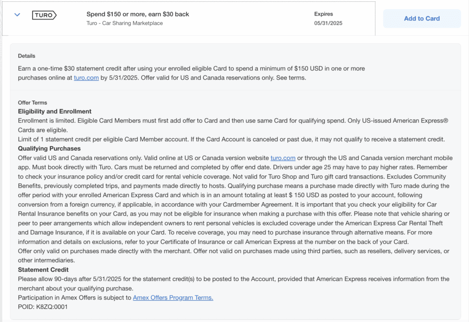Click the 05/31/2025 expiration date
Viewport: 469px width, 322px height.
328,23
